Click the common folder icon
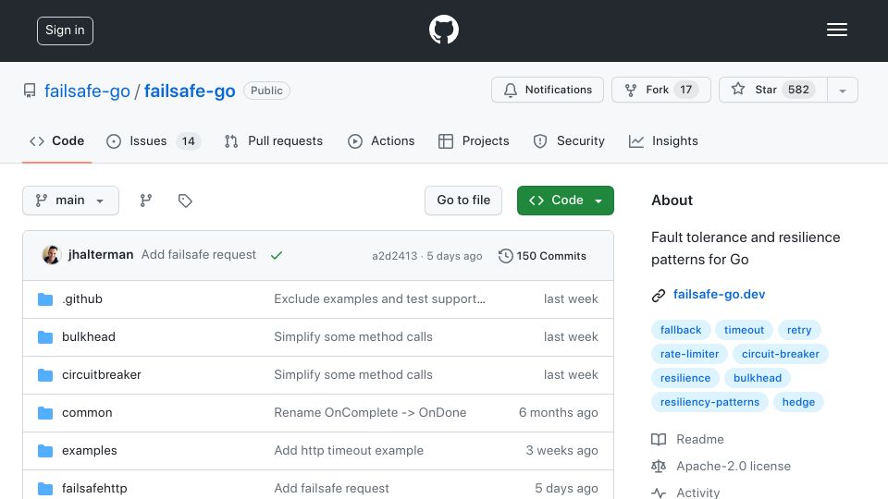Screen dimensions: 888x499 (45, 413)
